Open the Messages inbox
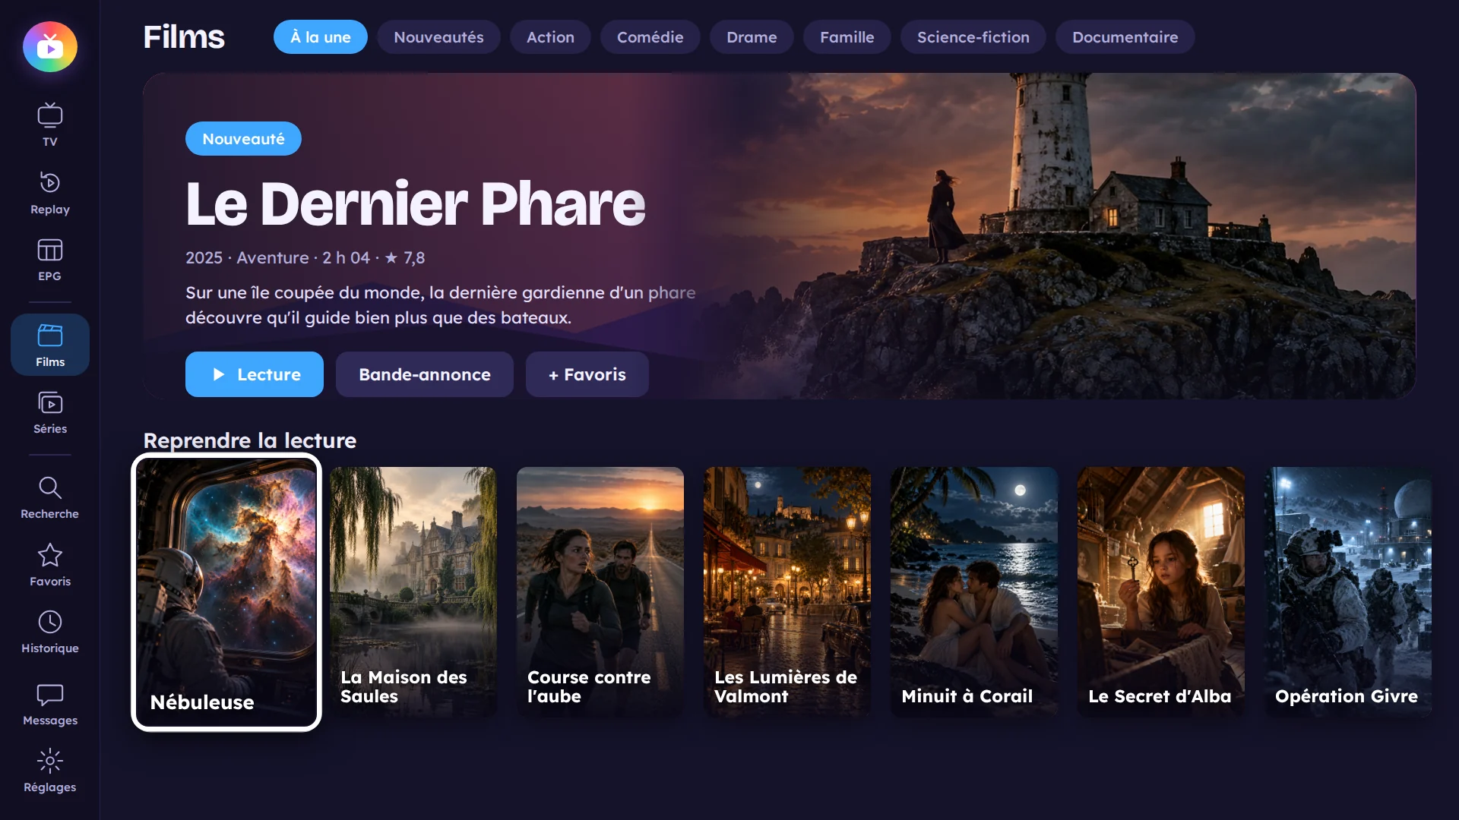The height and width of the screenshot is (820, 1459). [x=50, y=704]
